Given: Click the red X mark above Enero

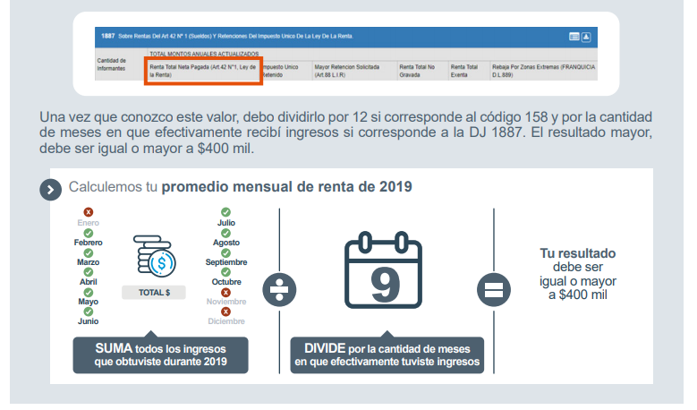Looking at the screenshot, I should (89, 212).
